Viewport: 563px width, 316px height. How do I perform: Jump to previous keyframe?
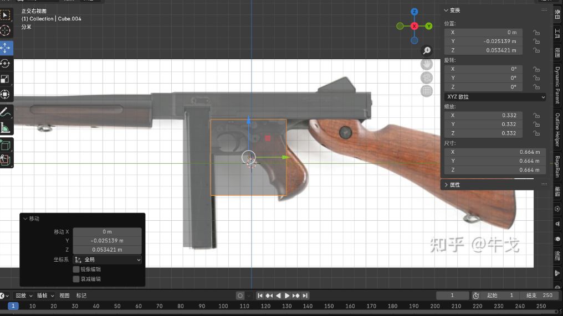(269, 296)
